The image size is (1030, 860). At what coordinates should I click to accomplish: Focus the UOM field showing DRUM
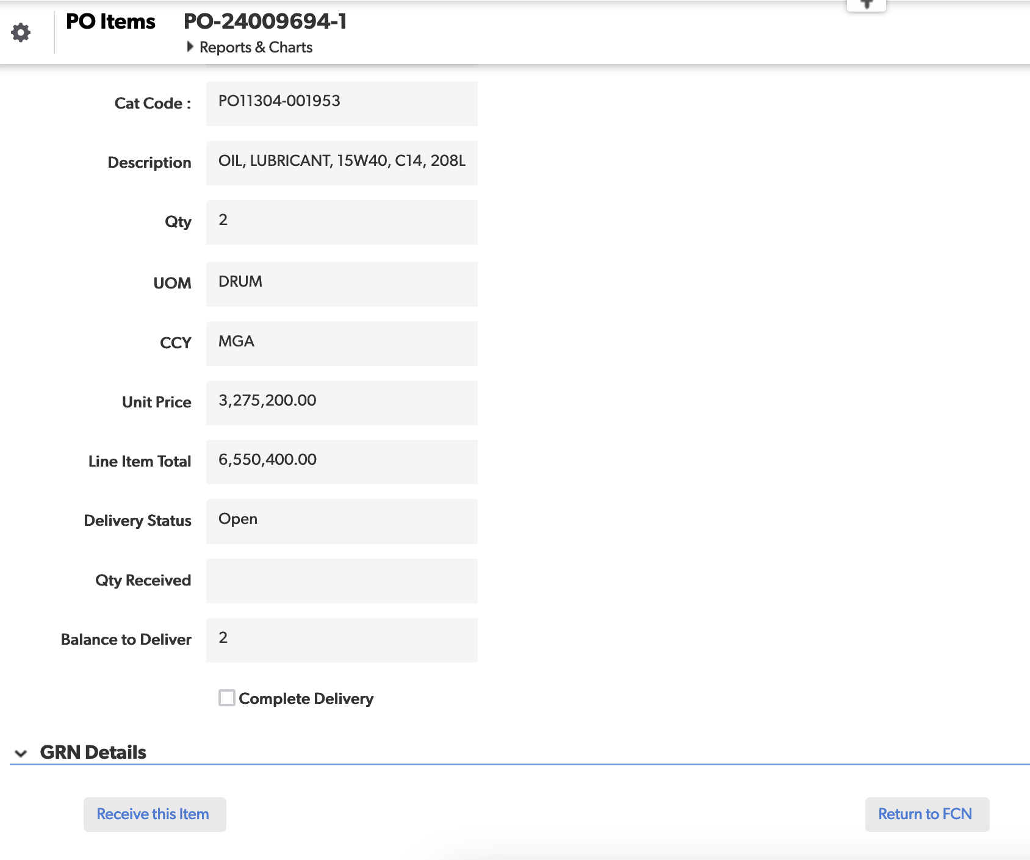tap(342, 284)
